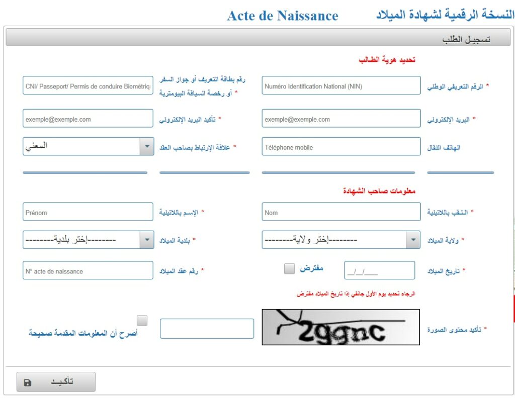
Task: Click the section heading معلومات صاحب الشهادة
Action: (379, 190)
